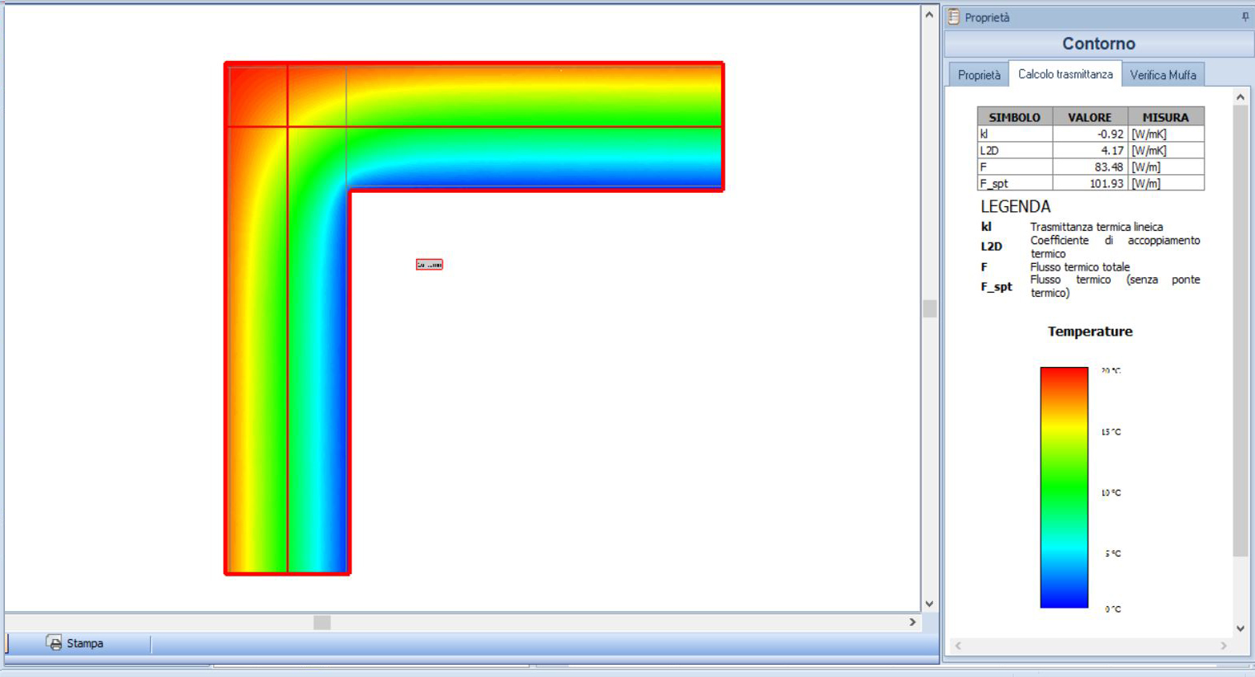Click the Proprietà panel title icon
This screenshot has width=1255, height=677.
[x=954, y=17]
